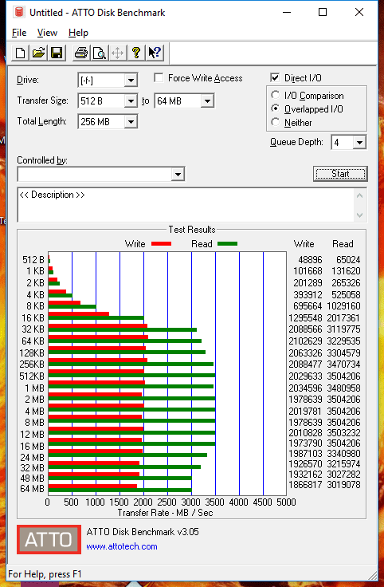This screenshot has width=384, height=587.
Task: Click the green Read legend swatch
Action: tap(227, 244)
